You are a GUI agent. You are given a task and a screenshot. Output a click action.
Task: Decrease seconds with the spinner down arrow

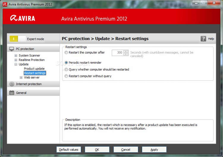[126, 54]
